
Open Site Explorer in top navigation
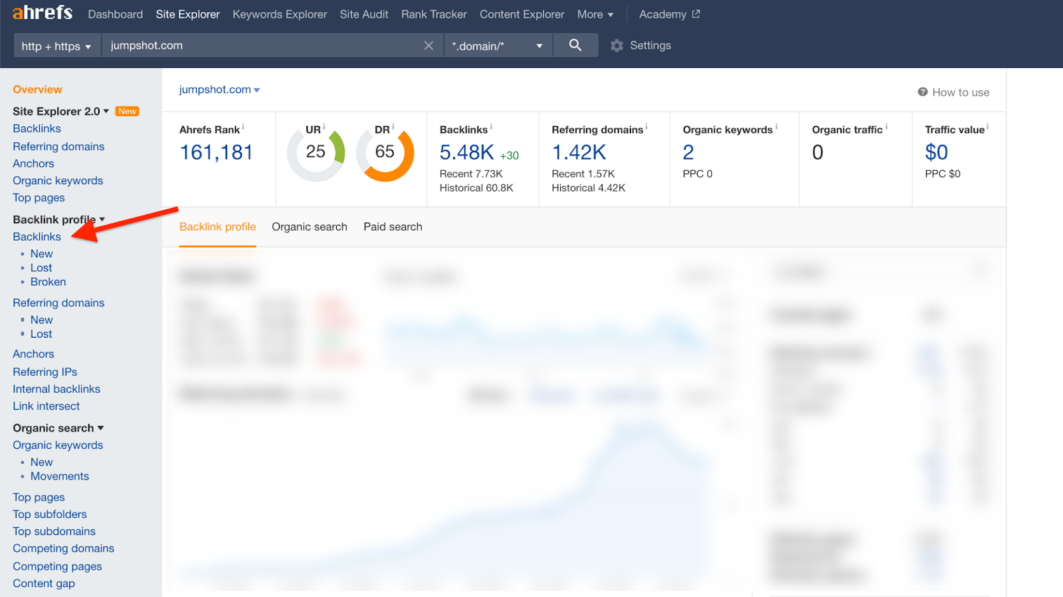pos(187,14)
